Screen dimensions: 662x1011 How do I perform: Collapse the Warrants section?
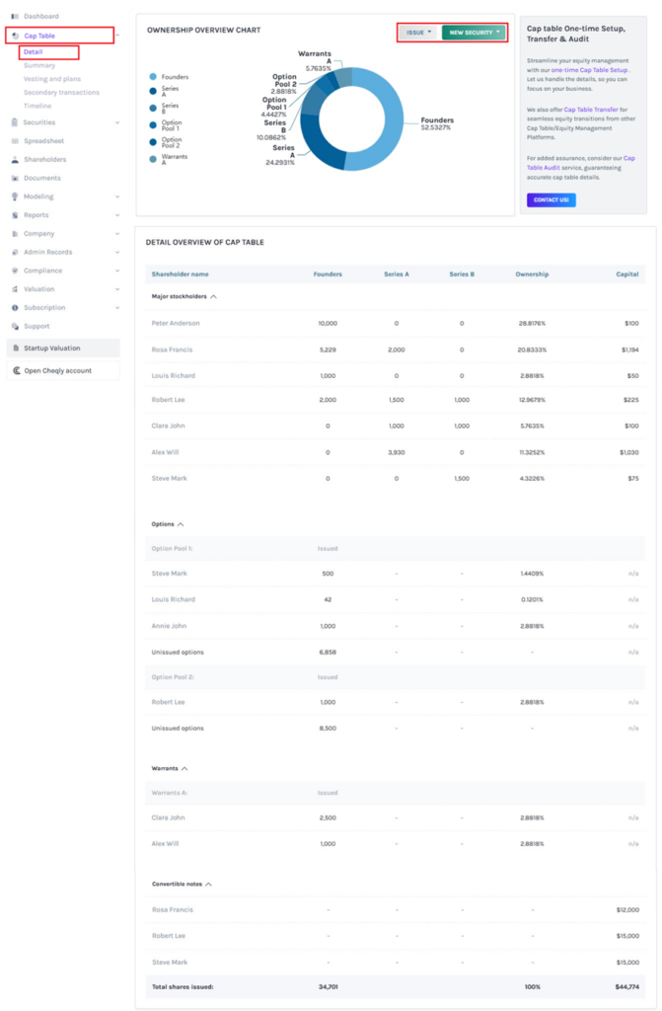tap(184, 768)
